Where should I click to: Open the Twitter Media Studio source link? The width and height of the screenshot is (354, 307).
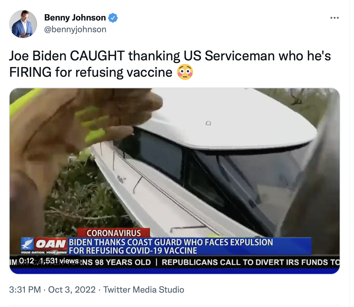[144, 290]
